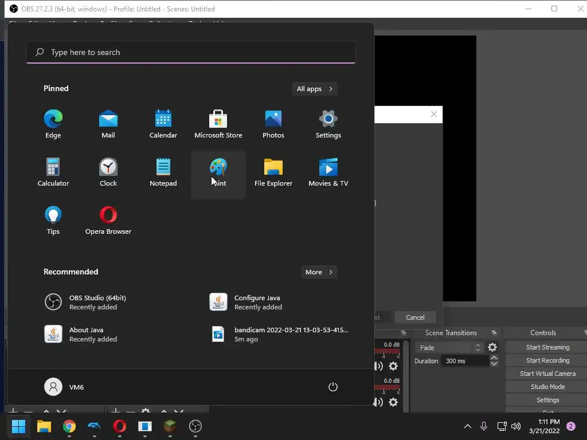Show hidden system tray icons
587x440 pixels.
pos(468,426)
